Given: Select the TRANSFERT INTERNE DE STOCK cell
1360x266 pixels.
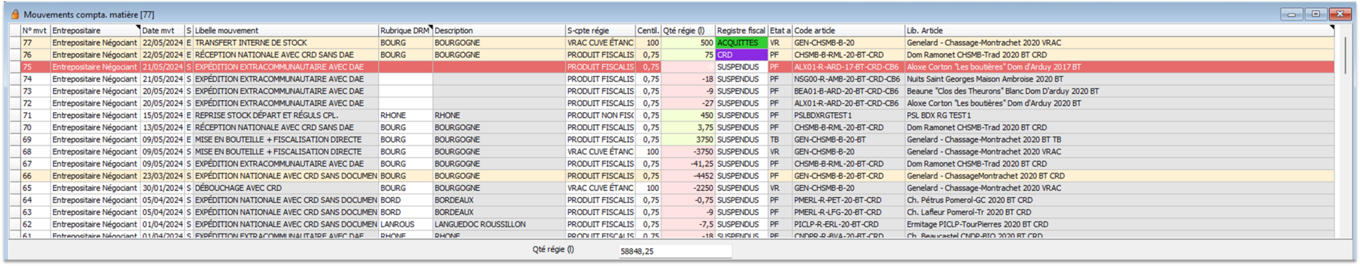Looking at the screenshot, I should [286, 42].
